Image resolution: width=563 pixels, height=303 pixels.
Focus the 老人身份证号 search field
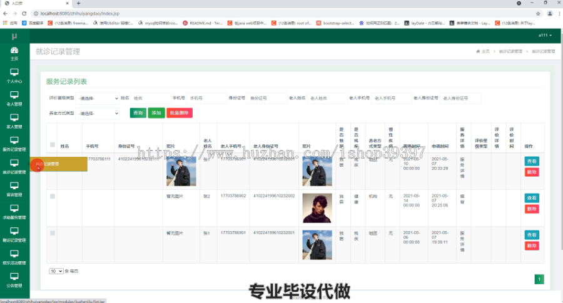(460, 98)
